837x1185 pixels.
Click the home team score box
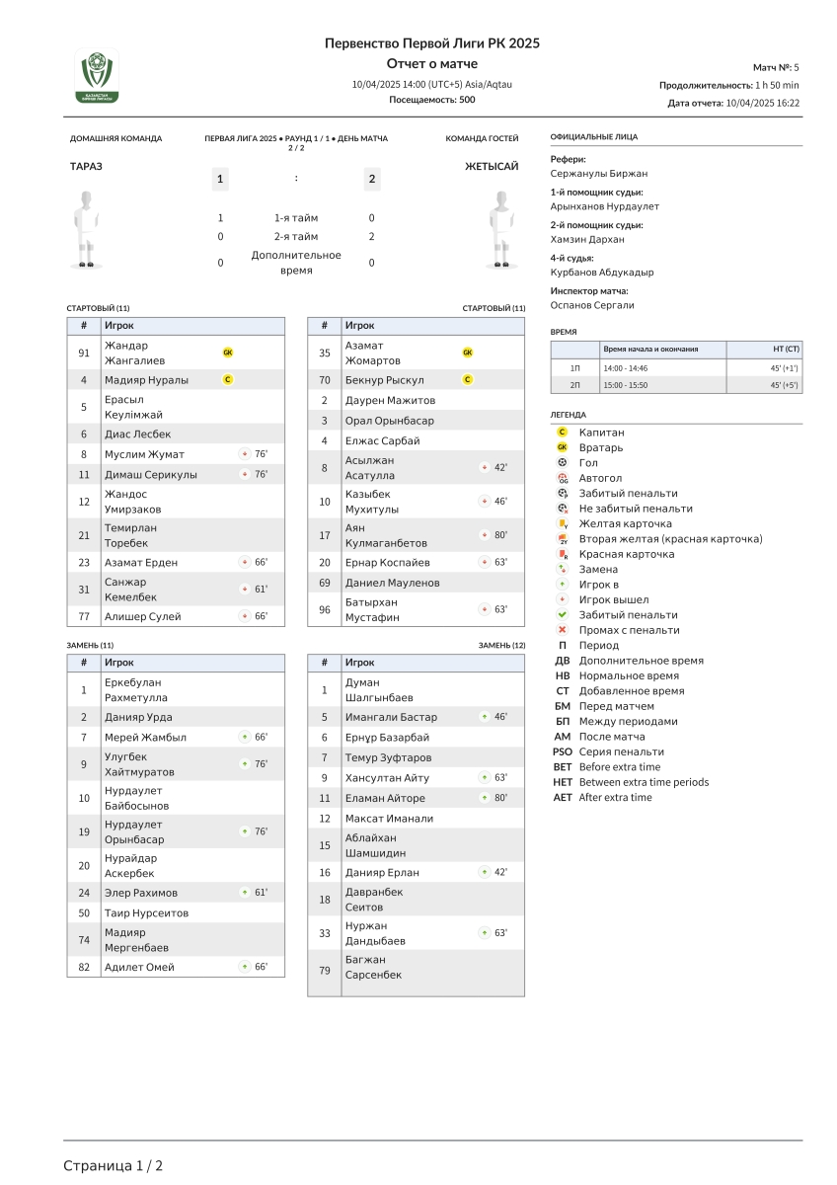tap(220, 179)
